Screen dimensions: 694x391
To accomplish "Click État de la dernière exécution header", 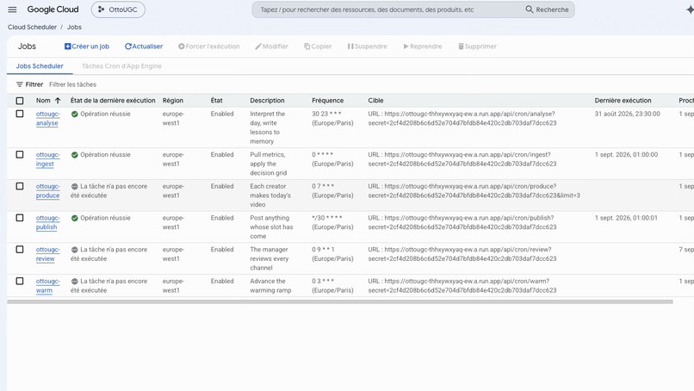I will (x=113, y=101).
